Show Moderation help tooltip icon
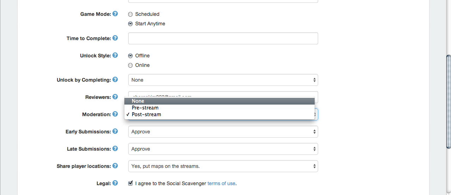The image size is (451, 195). pos(115,114)
